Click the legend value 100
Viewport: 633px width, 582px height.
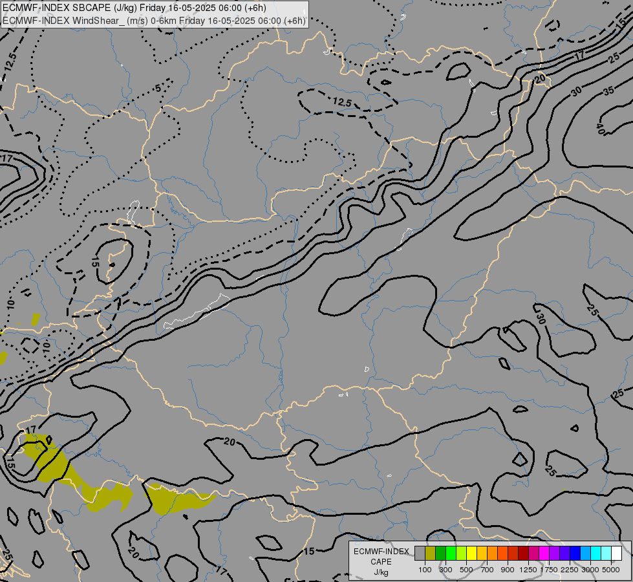[x=425, y=570]
